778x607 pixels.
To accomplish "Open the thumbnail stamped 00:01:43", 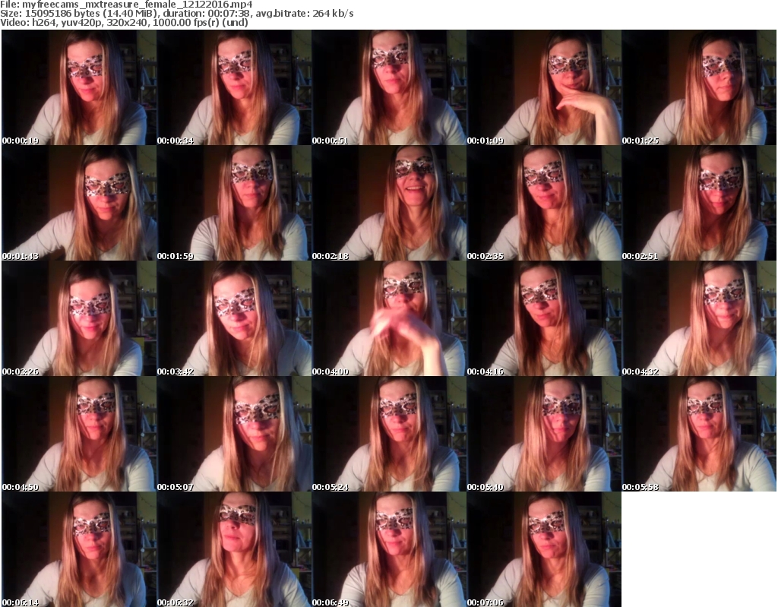I will pyautogui.click(x=79, y=203).
